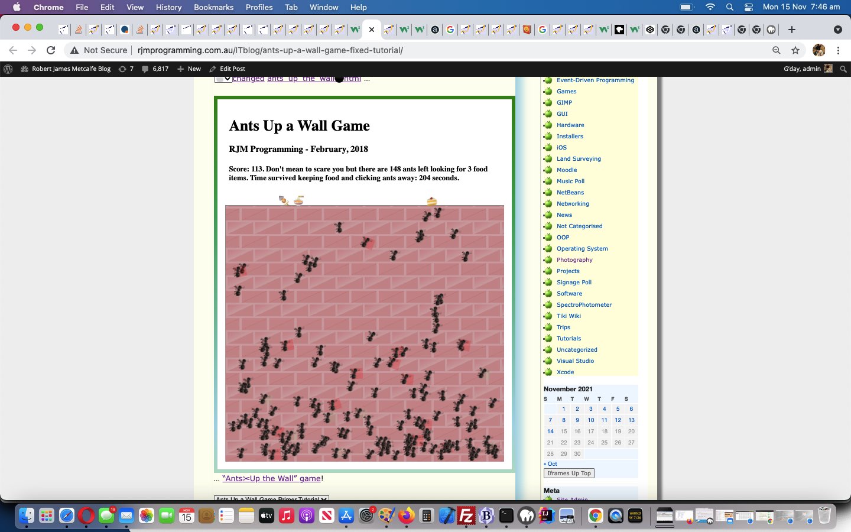Open the SpectroPhotometer category
The image size is (851, 532).
coord(584,304)
